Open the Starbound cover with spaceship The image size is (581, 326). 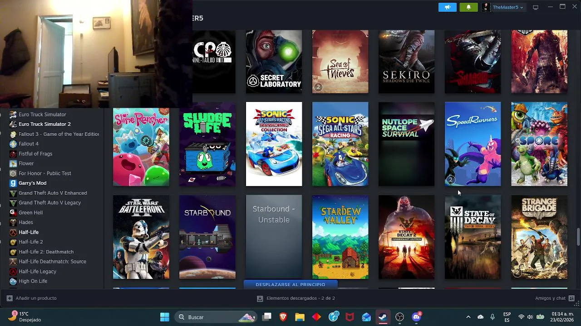(x=207, y=237)
